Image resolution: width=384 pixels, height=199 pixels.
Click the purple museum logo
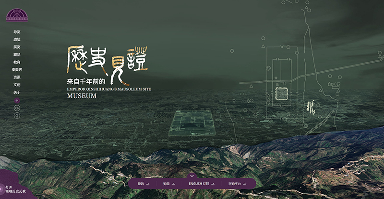[x=17, y=15]
